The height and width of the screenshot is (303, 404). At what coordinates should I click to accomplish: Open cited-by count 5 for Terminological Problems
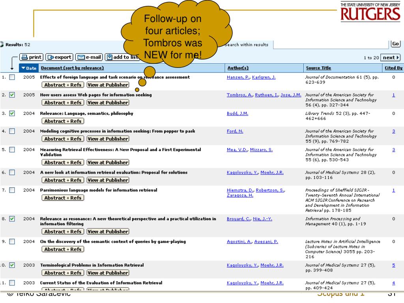click(393, 265)
